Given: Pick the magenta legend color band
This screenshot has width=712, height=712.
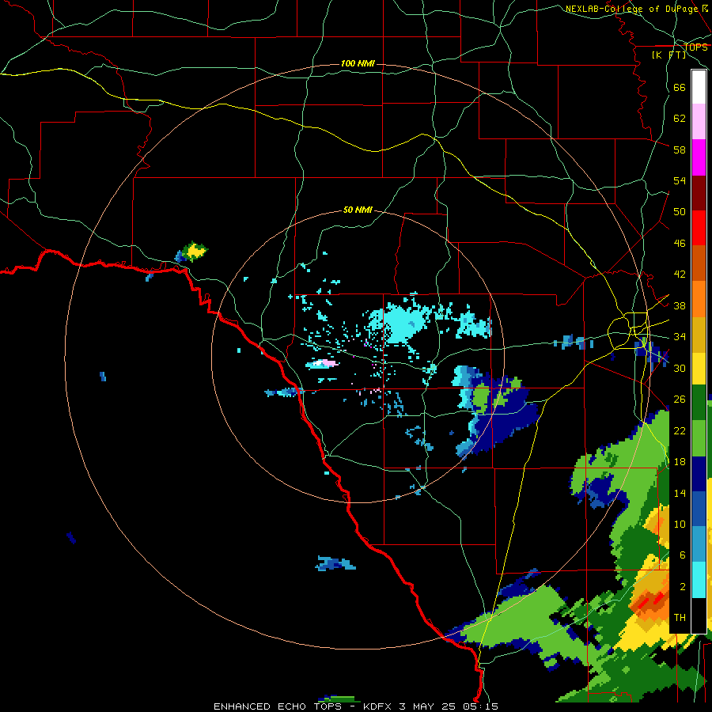Looking at the screenshot, I should click(699, 157).
